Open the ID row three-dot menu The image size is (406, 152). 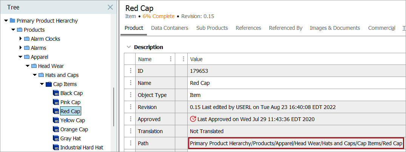[x=131, y=71]
